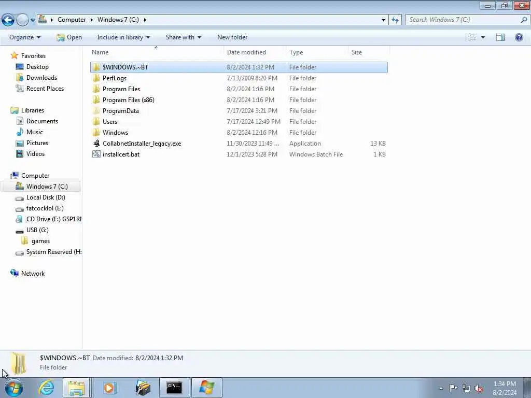Show hidden tray icons arrow
531x398 pixels.
(441, 388)
